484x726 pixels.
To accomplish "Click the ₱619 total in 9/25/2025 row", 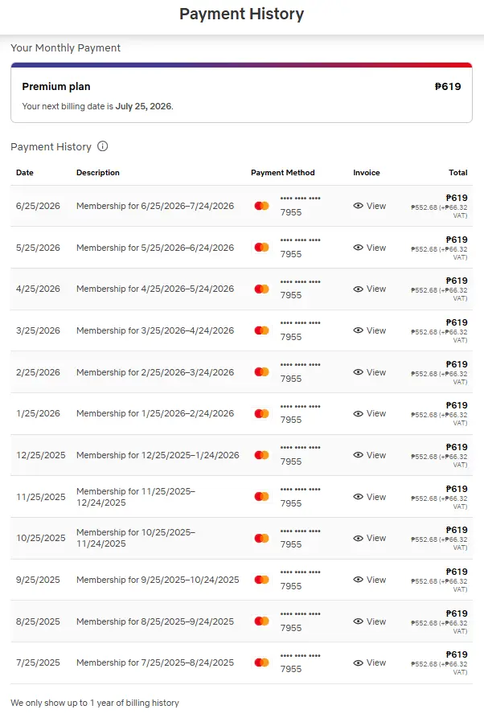I will click(x=456, y=572).
